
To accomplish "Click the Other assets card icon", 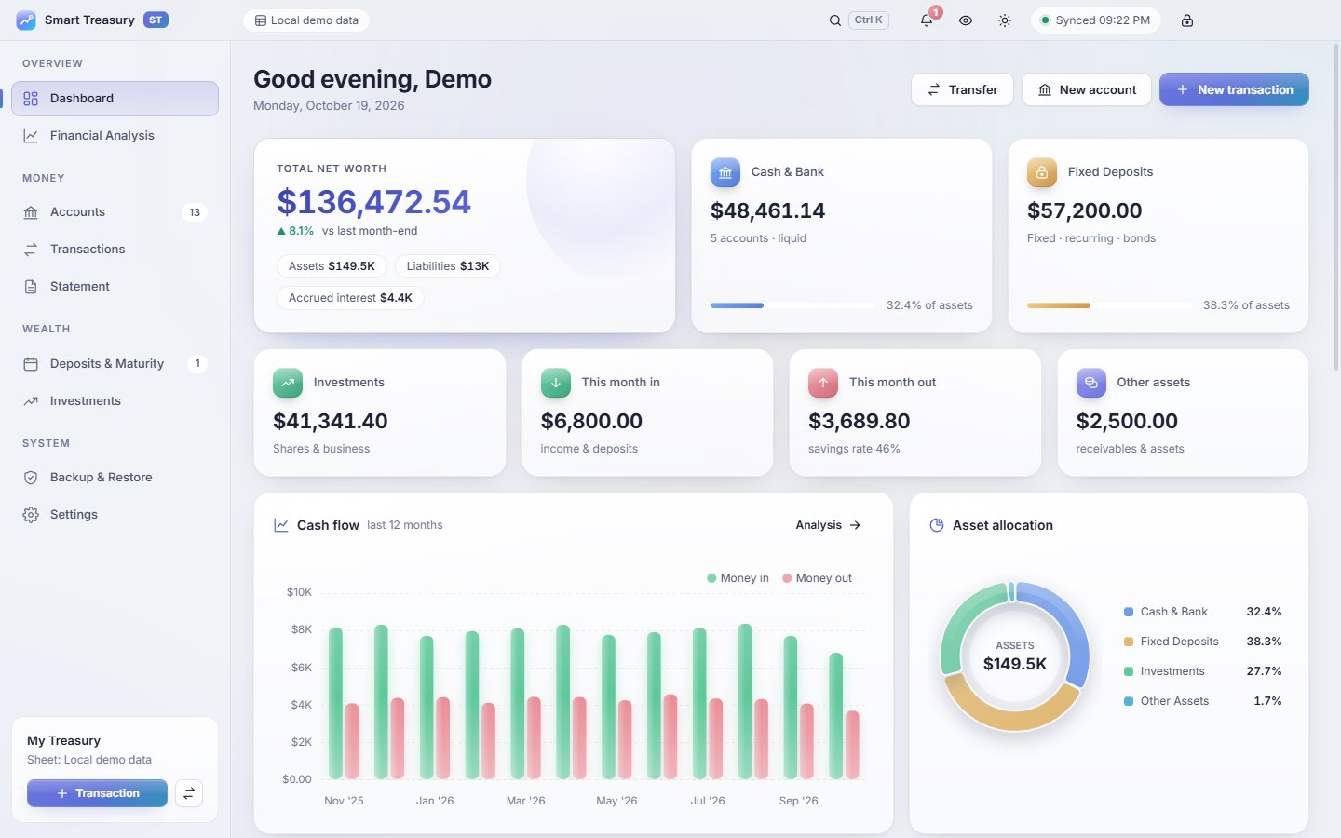I will click(1091, 383).
